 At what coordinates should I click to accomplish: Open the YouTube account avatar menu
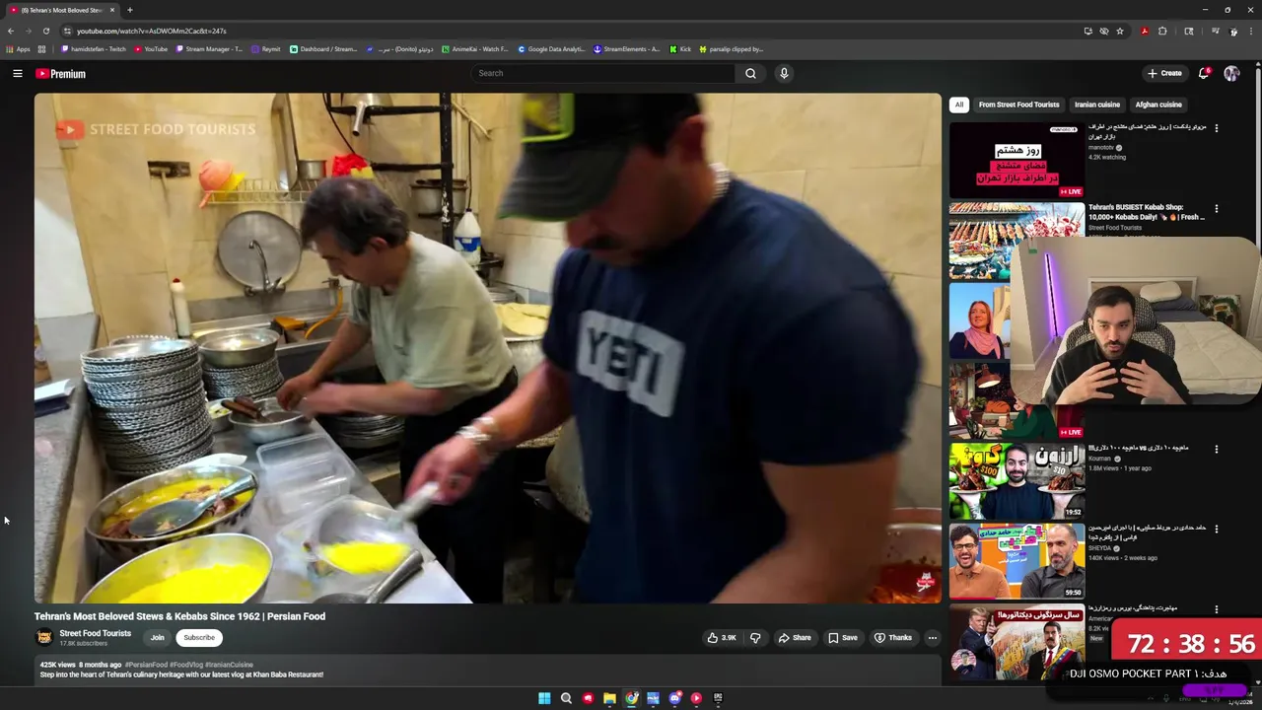(1231, 73)
